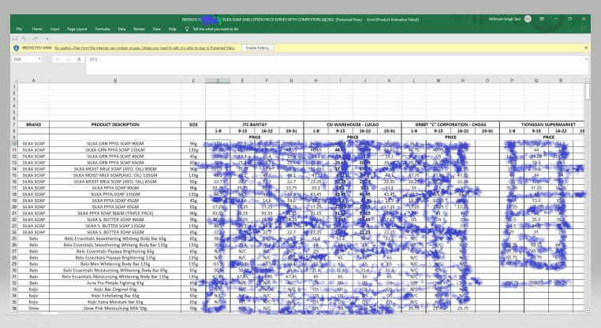
Task: Click the JTC BANTAY header cell
Action: (255, 124)
